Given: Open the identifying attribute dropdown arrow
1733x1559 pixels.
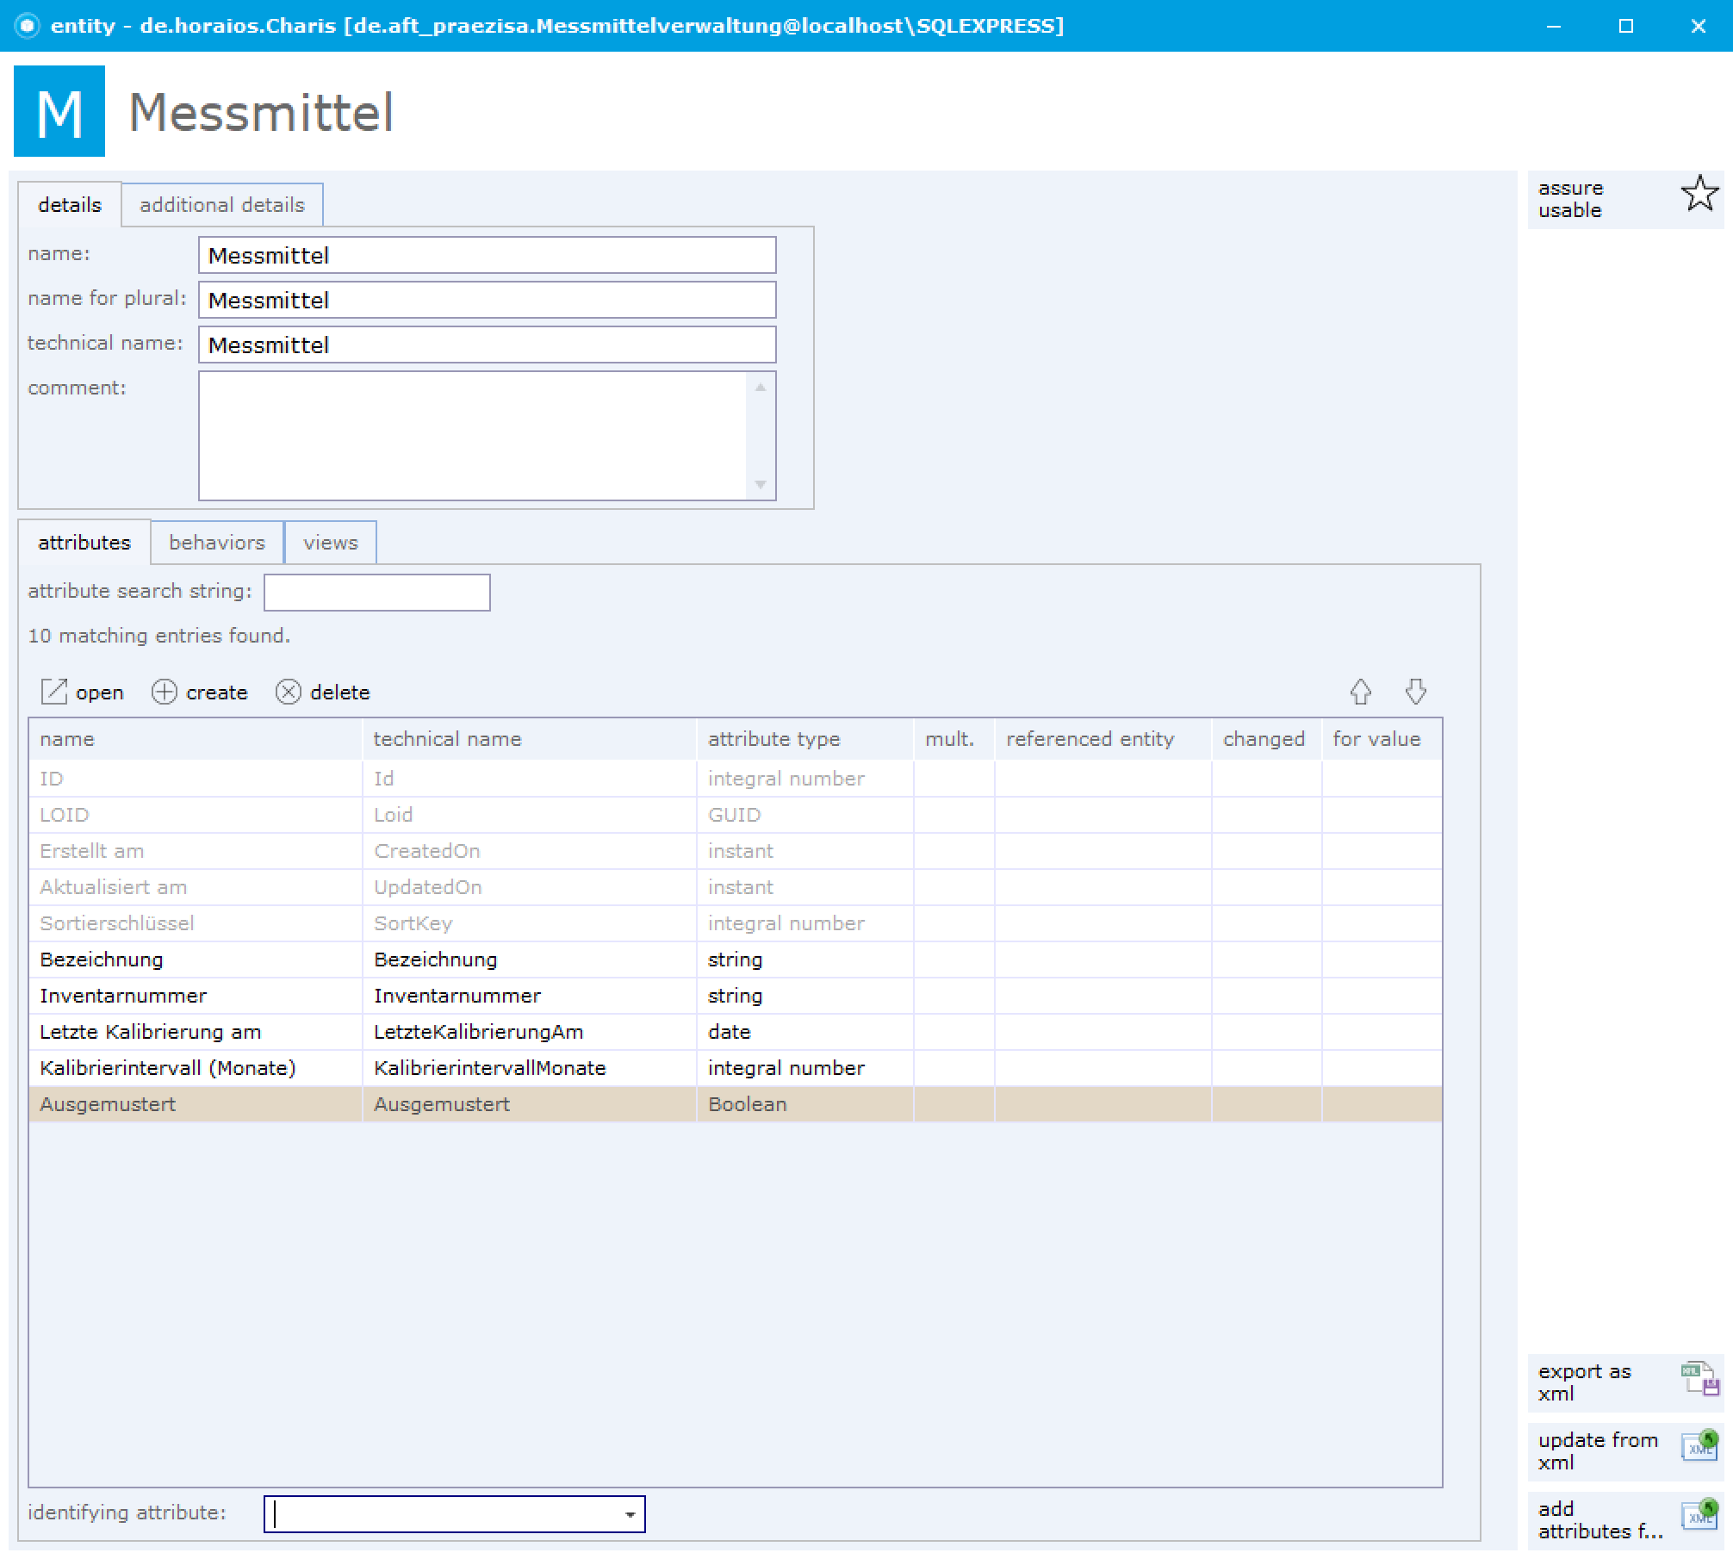Looking at the screenshot, I should [630, 1514].
